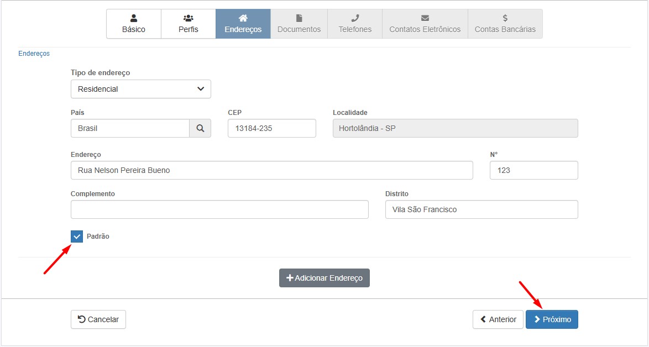The image size is (649, 347).
Task: Select the Distrito text field
Action: [x=481, y=209]
